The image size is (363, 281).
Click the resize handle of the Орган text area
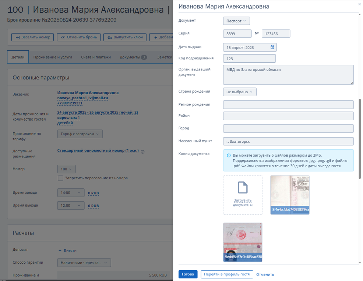pos(352,83)
